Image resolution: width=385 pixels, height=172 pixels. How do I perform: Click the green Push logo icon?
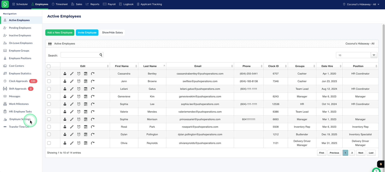[5, 4]
